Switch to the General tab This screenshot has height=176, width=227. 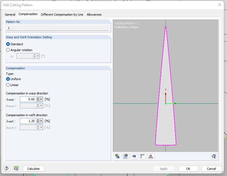pyautogui.click(x=10, y=15)
